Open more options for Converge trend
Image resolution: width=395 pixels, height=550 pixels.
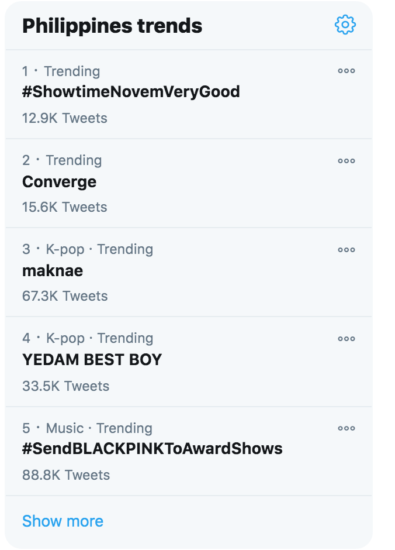coord(347,161)
